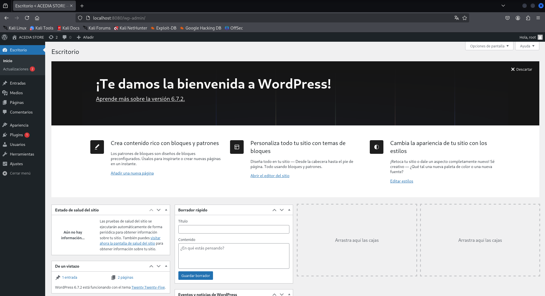Collapse Eventos y noticias panel
The image size is (545, 296).
point(289,294)
